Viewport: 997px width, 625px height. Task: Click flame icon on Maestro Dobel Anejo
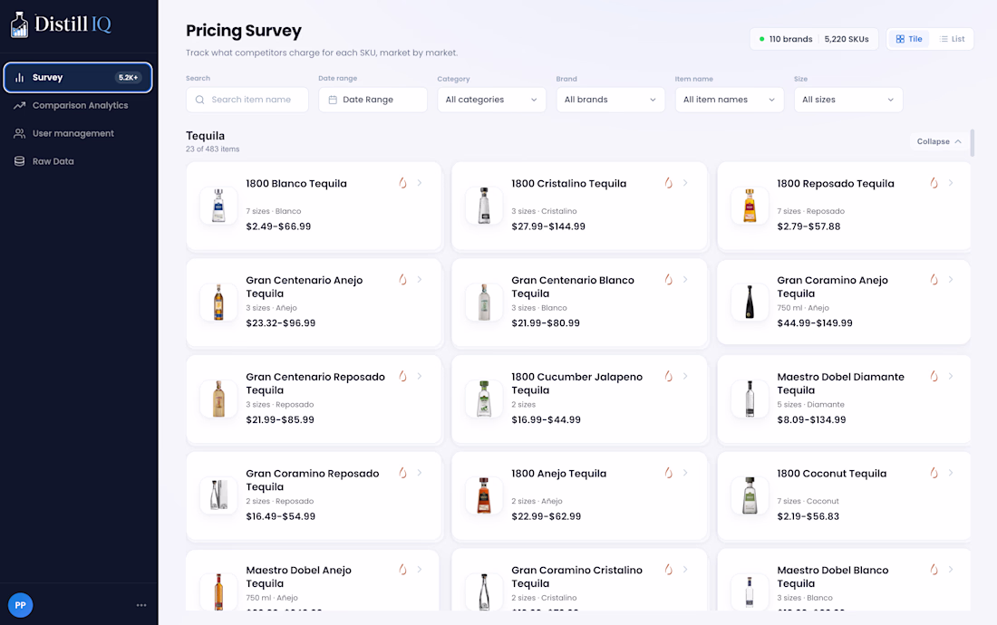coord(402,570)
